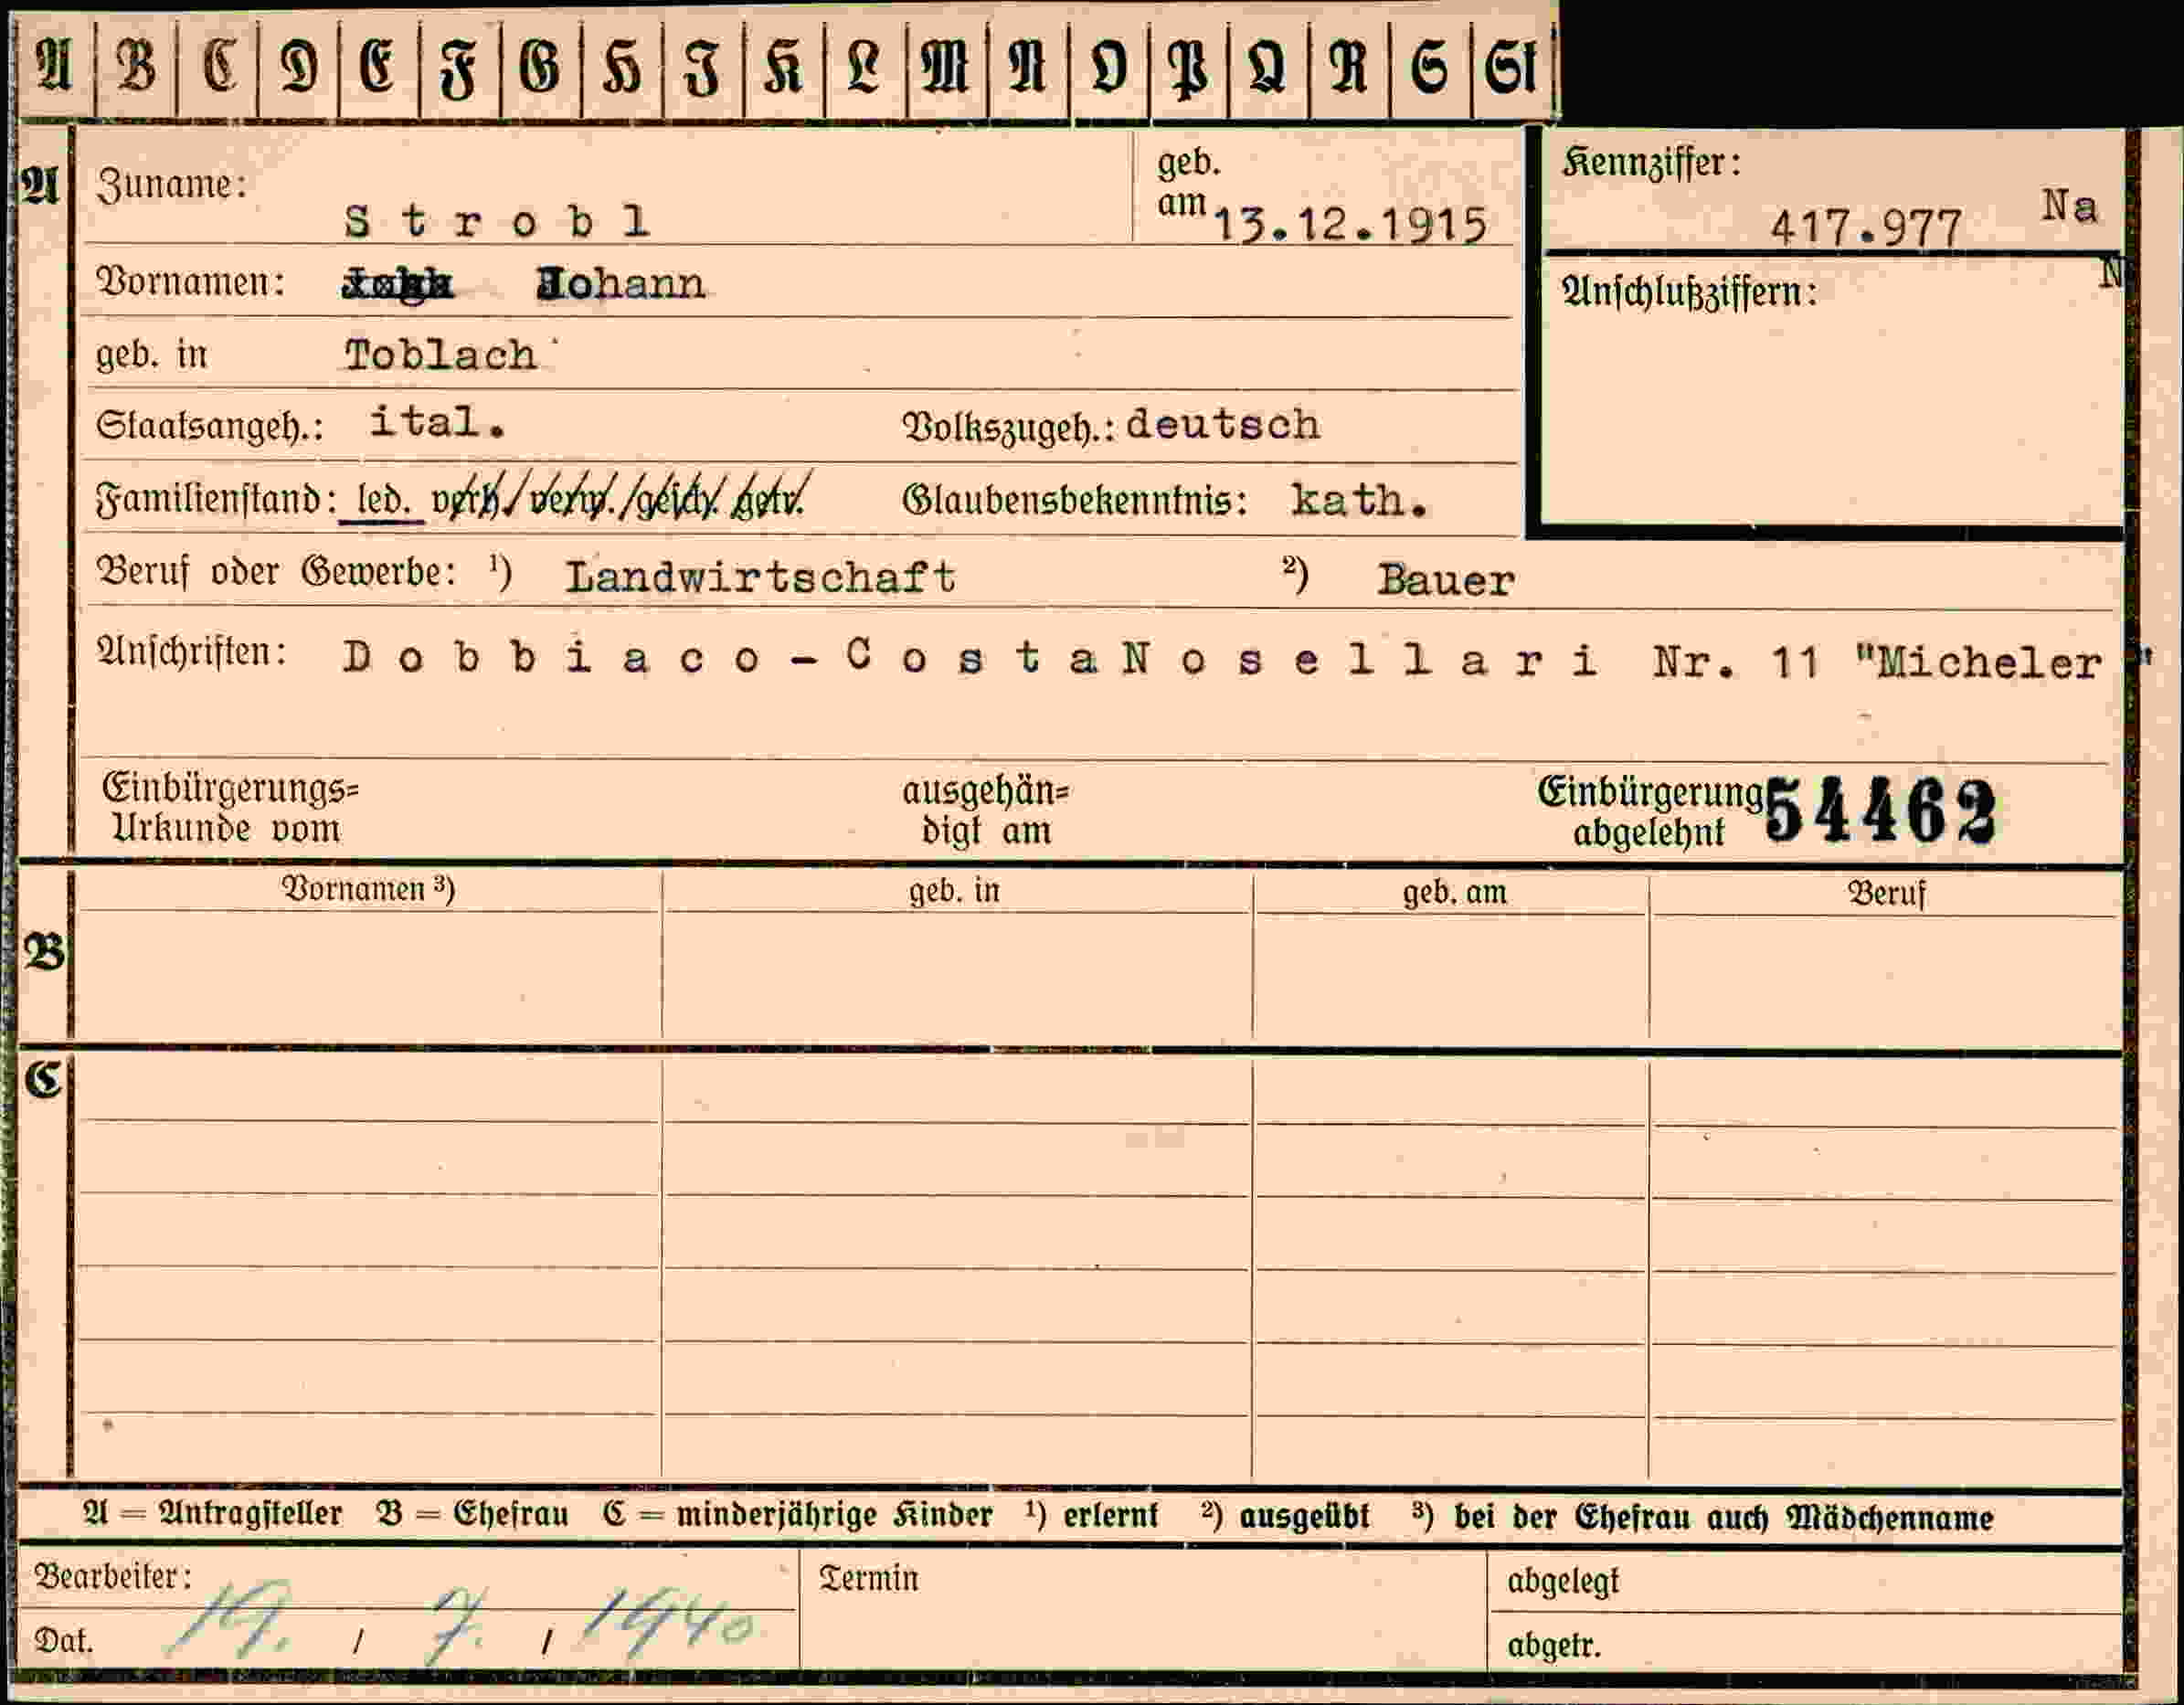
Task: Select the B index tab at top
Action: click(x=136, y=68)
